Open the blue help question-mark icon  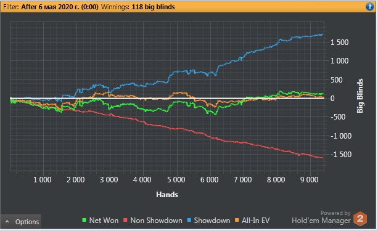369,7
